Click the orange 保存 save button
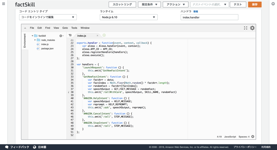 point(255,5)
